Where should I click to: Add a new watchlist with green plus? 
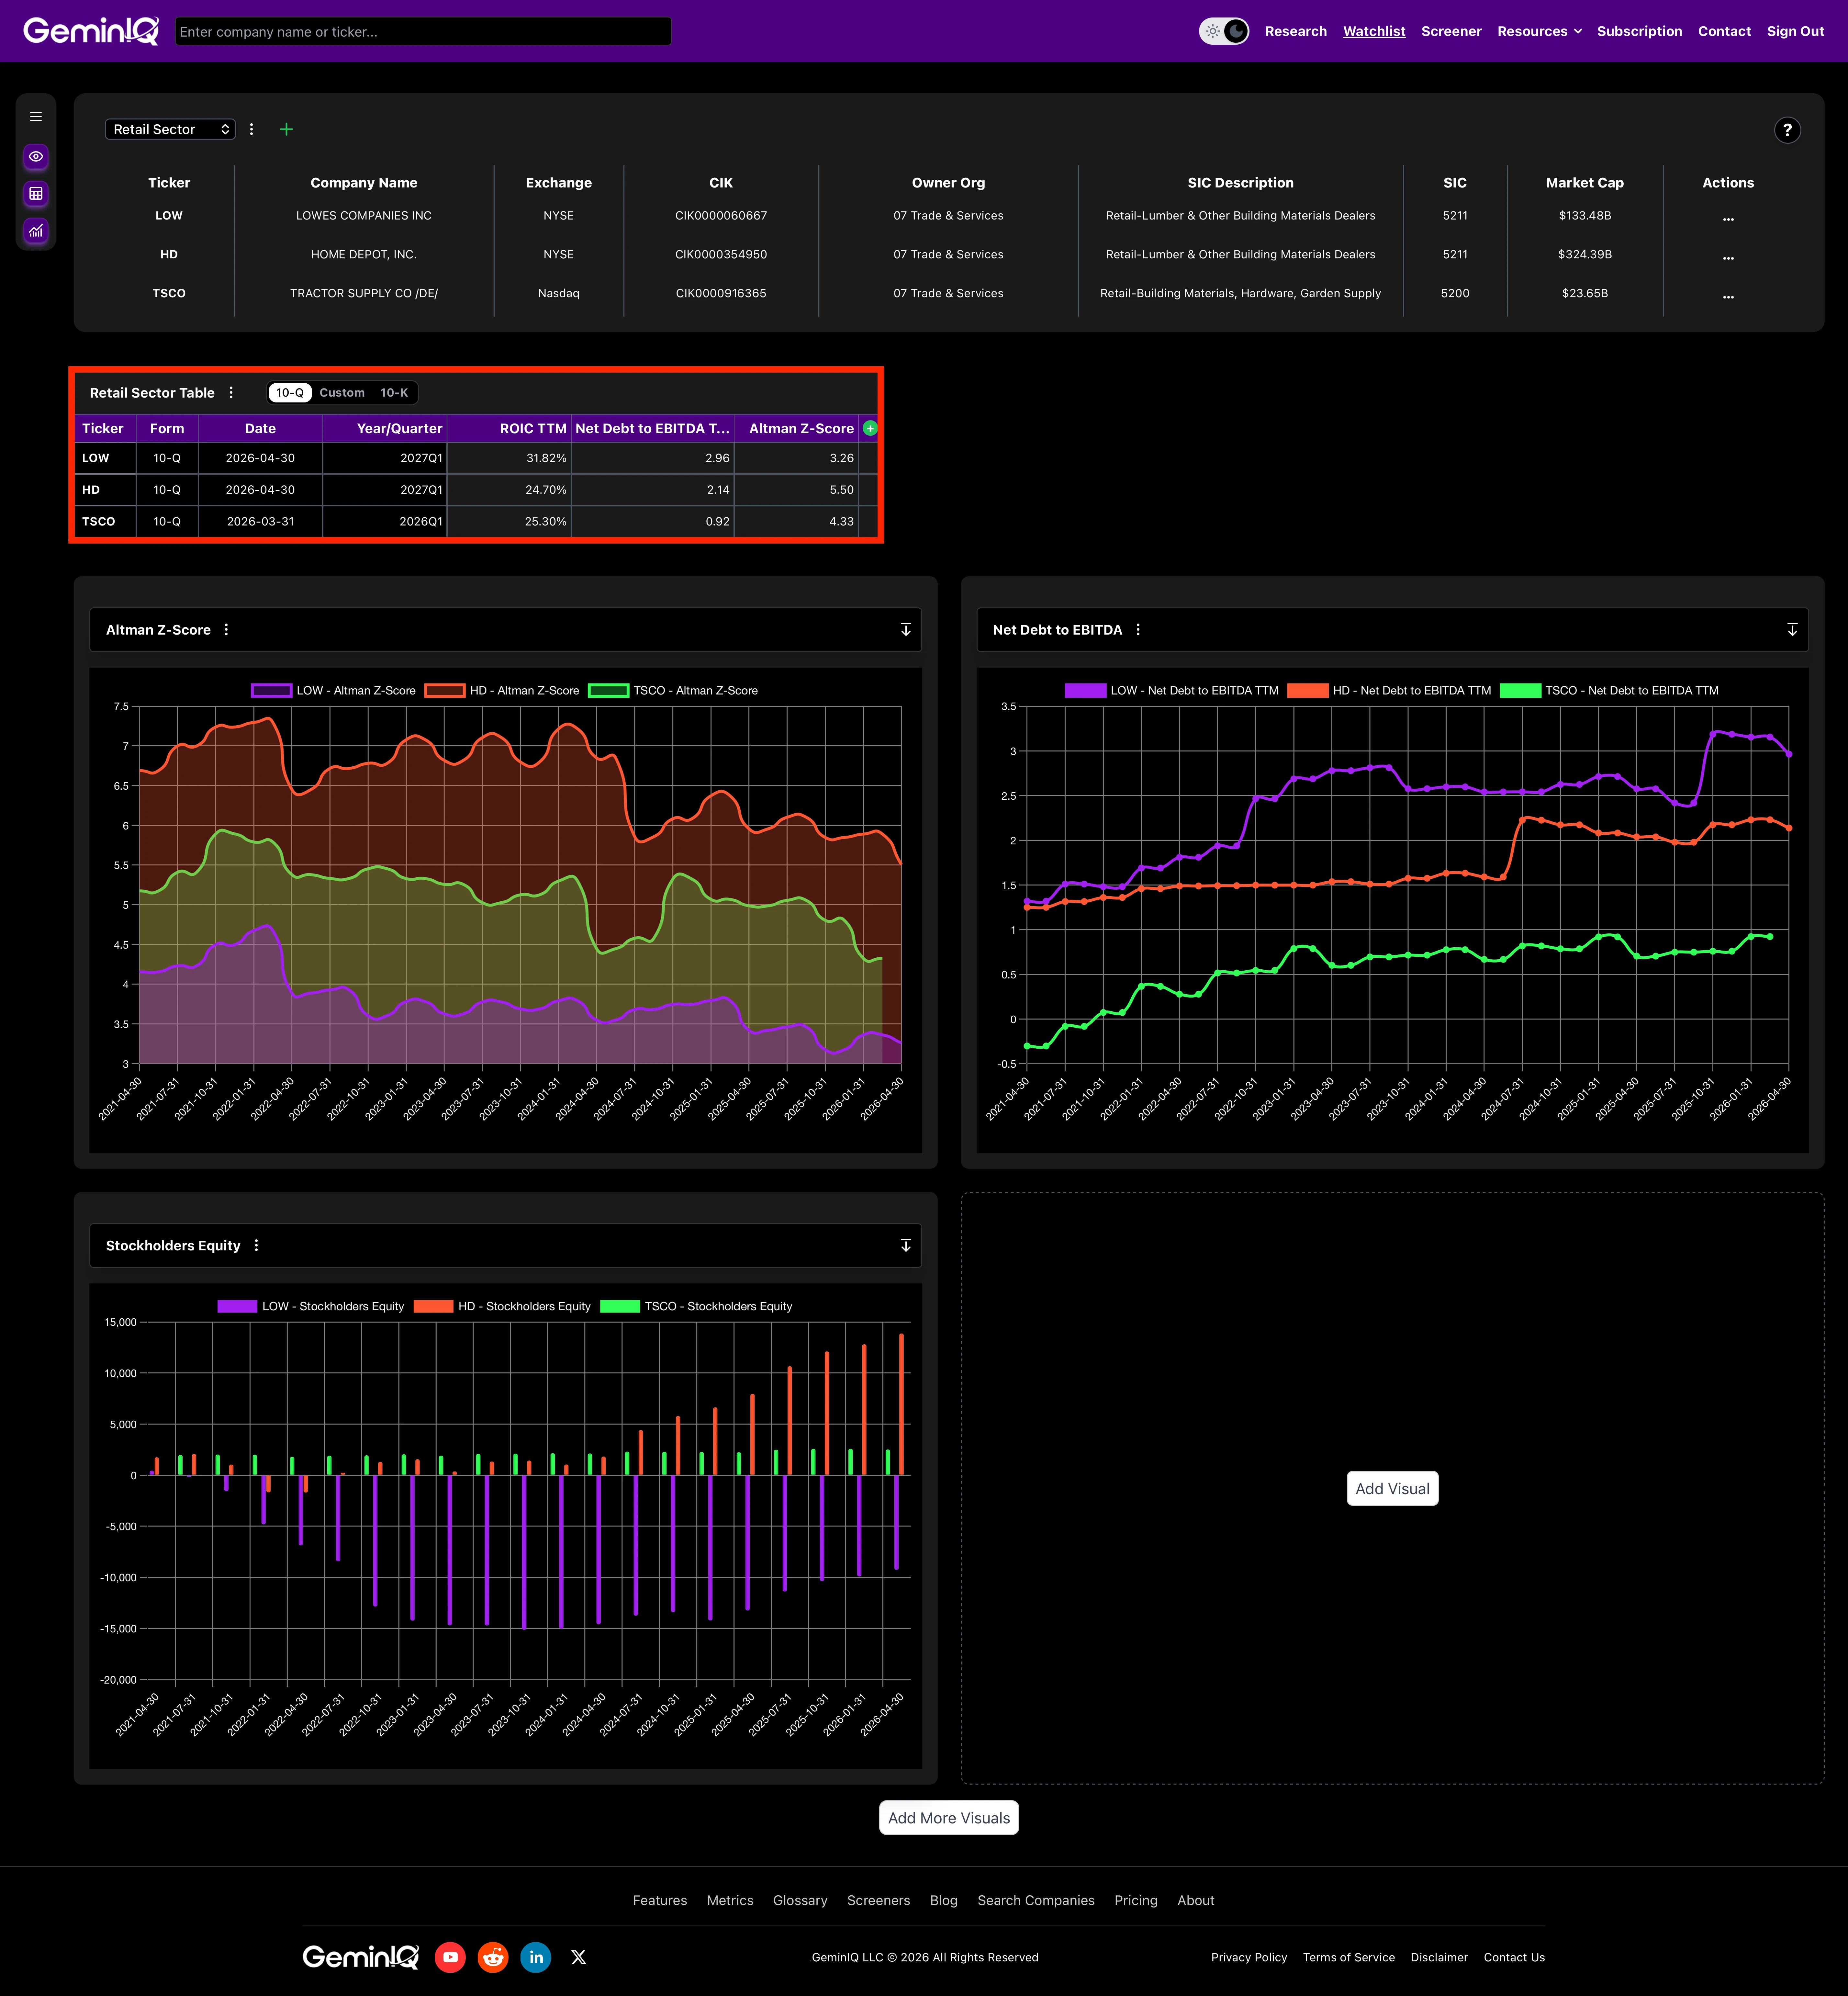pos(286,129)
